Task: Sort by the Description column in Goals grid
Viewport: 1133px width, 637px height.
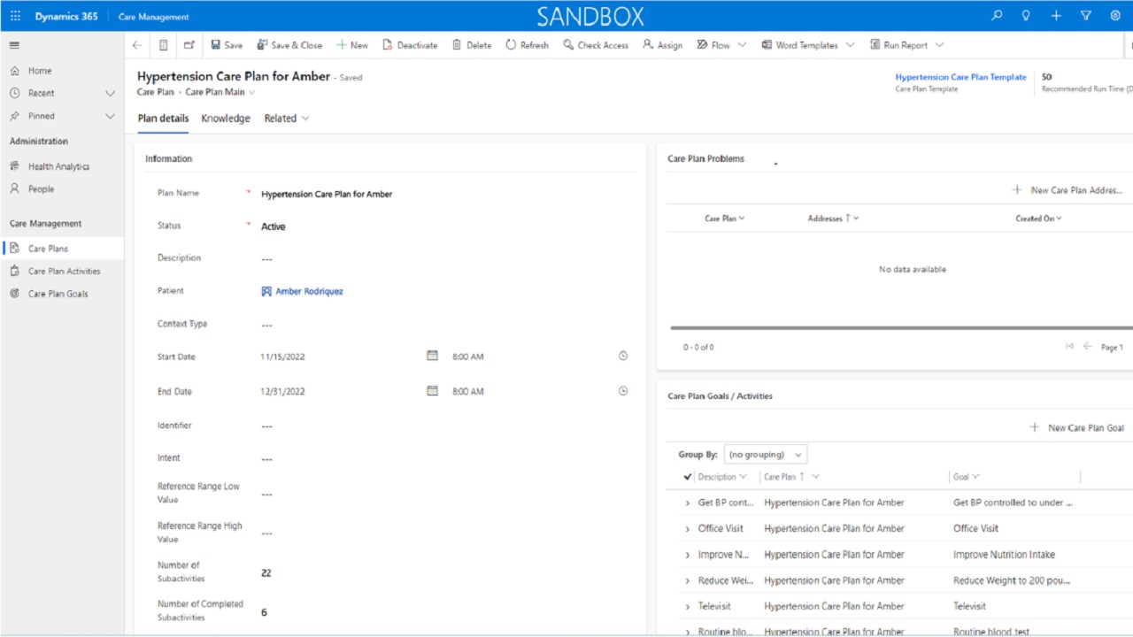Action: pyautogui.click(x=722, y=477)
